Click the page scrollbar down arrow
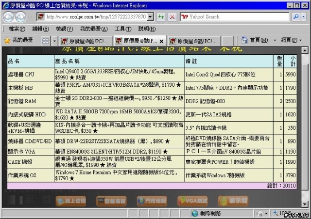This screenshot has height=219, width=311. tap(305, 204)
